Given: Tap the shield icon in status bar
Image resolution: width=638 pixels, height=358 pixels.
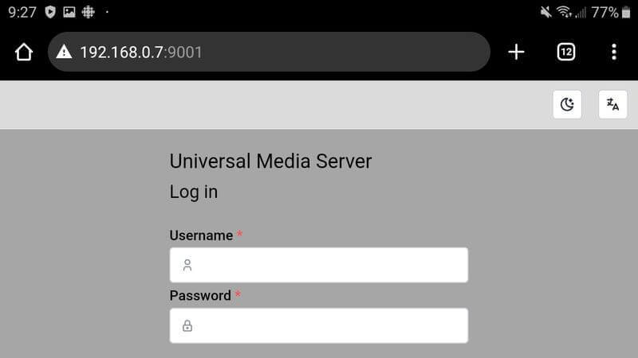Looking at the screenshot, I should pyautogui.click(x=50, y=12).
